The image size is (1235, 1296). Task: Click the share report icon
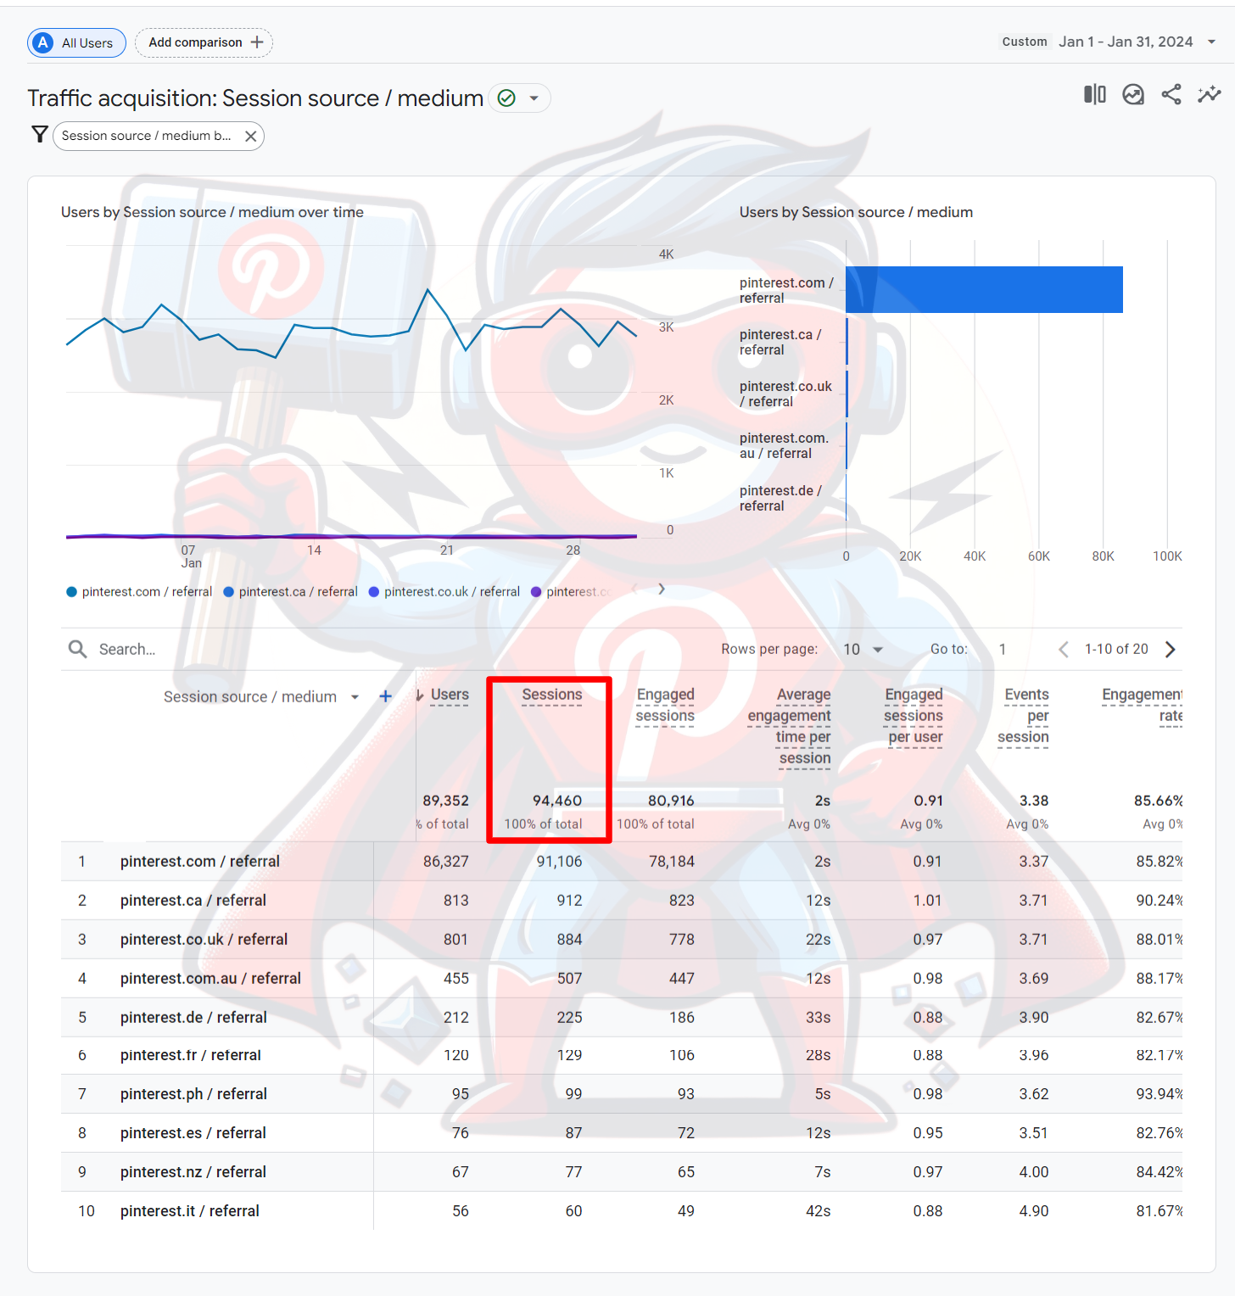(1171, 94)
